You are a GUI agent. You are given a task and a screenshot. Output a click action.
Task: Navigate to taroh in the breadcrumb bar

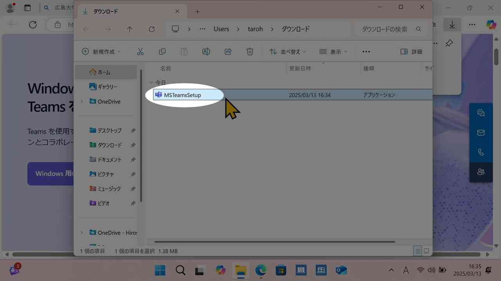tap(255, 29)
